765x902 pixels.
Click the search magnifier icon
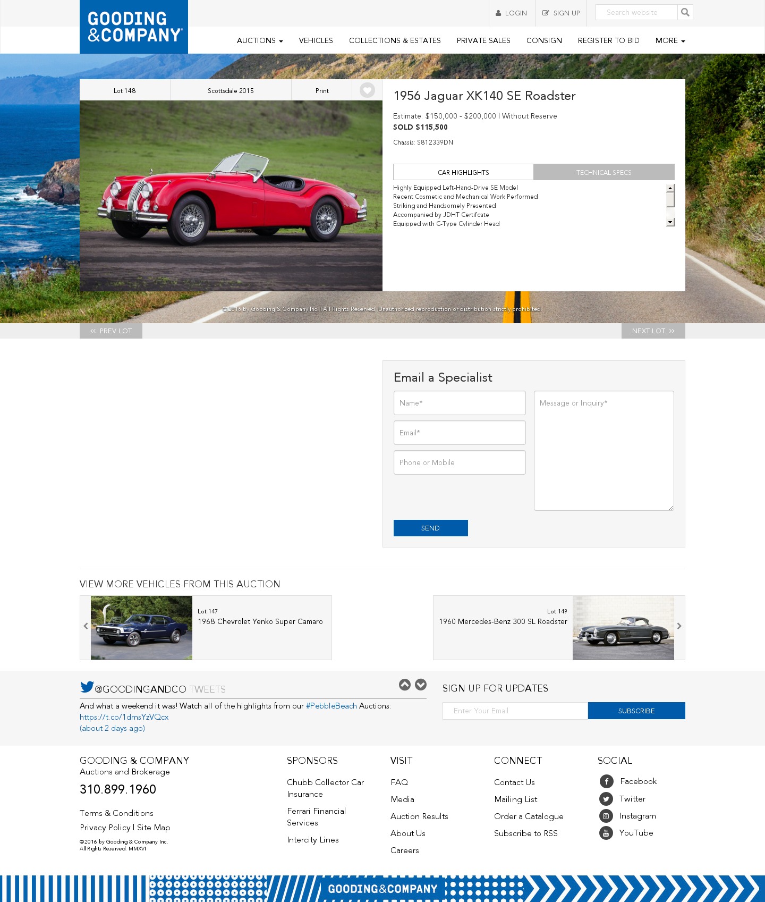(x=685, y=12)
